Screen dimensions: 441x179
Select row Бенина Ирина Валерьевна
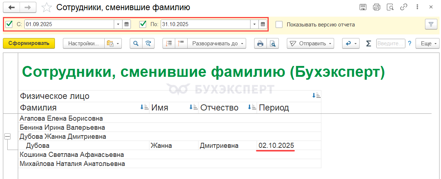click(170, 128)
